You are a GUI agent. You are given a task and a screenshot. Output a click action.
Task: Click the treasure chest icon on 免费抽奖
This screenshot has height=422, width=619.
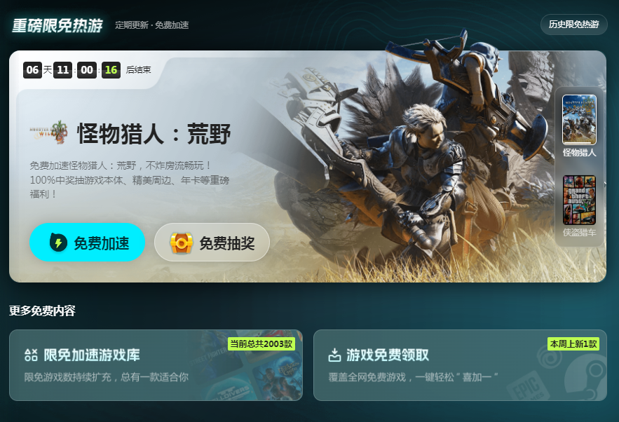181,243
